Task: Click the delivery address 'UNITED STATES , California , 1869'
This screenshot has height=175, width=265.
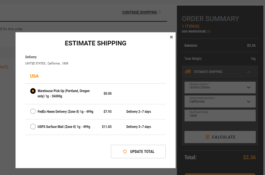Action: click(47, 63)
